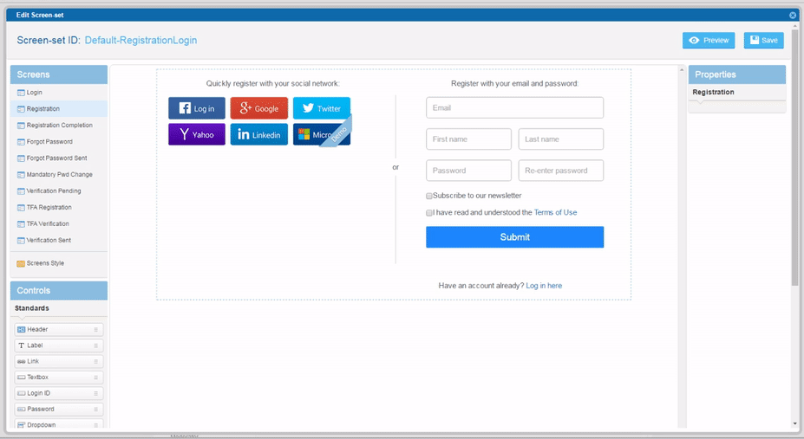Open the TFA Verification screen

[x=58, y=223]
